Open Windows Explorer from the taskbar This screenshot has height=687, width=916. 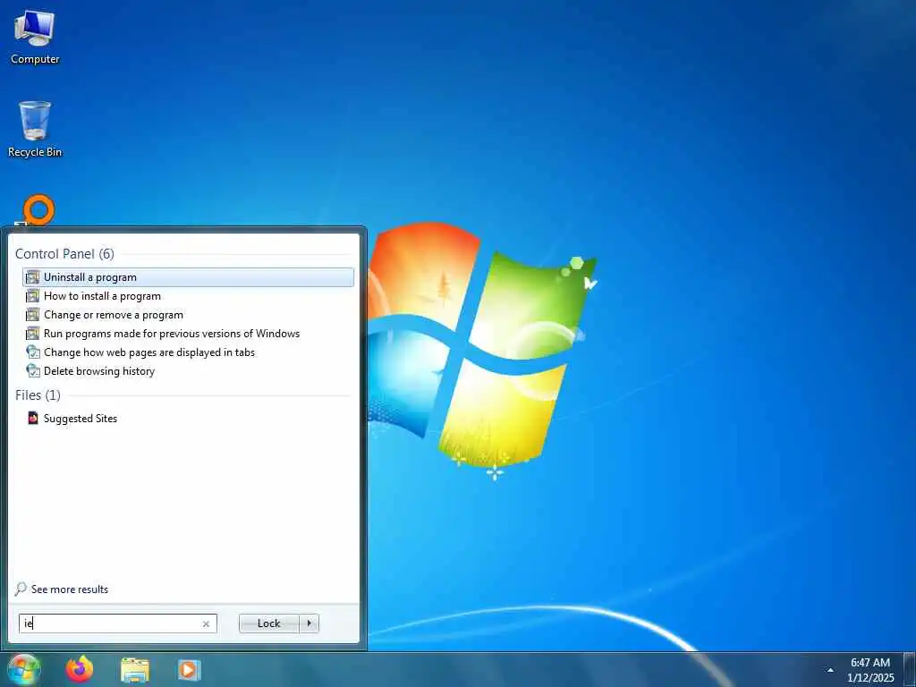(x=135, y=670)
